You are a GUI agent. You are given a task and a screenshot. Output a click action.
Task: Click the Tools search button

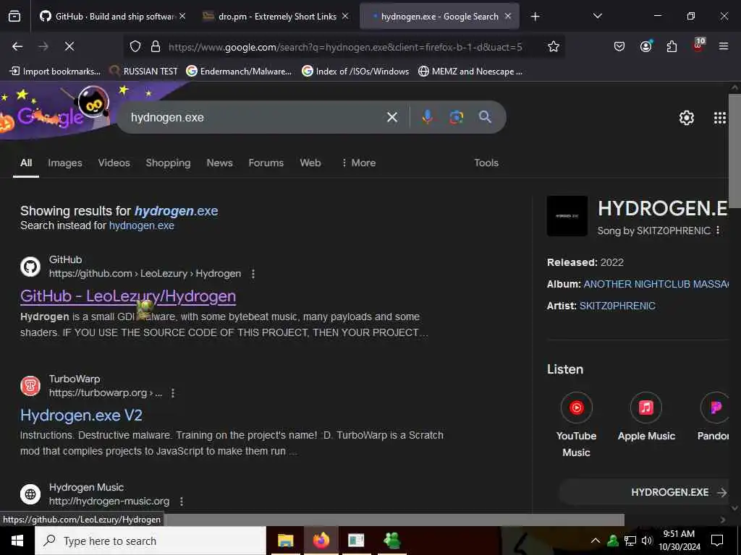[486, 163]
